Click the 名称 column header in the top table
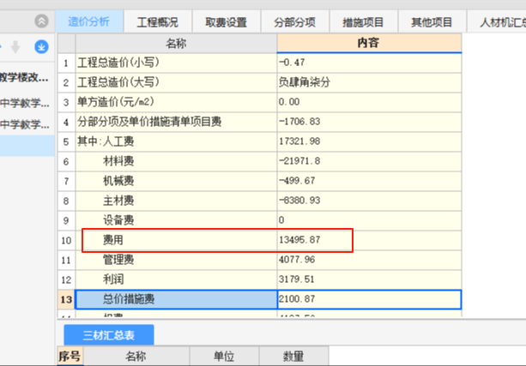The width and height of the screenshot is (526, 366). click(176, 43)
